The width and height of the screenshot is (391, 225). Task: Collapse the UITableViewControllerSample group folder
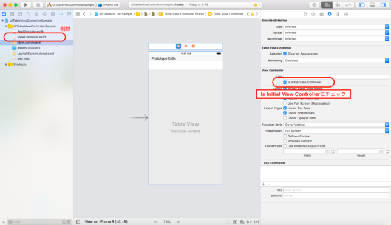pyautogui.click(x=6, y=26)
